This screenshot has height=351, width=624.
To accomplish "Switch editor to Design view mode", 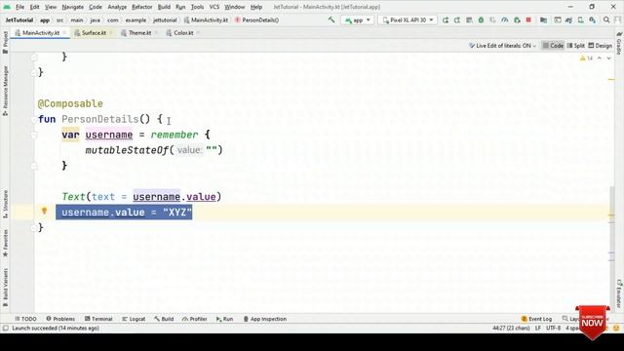I will coord(601,46).
